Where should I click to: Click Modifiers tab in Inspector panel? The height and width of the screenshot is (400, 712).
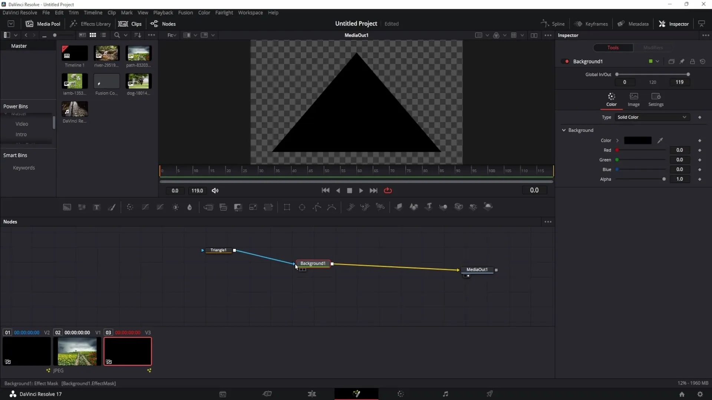click(x=653, y=47)
